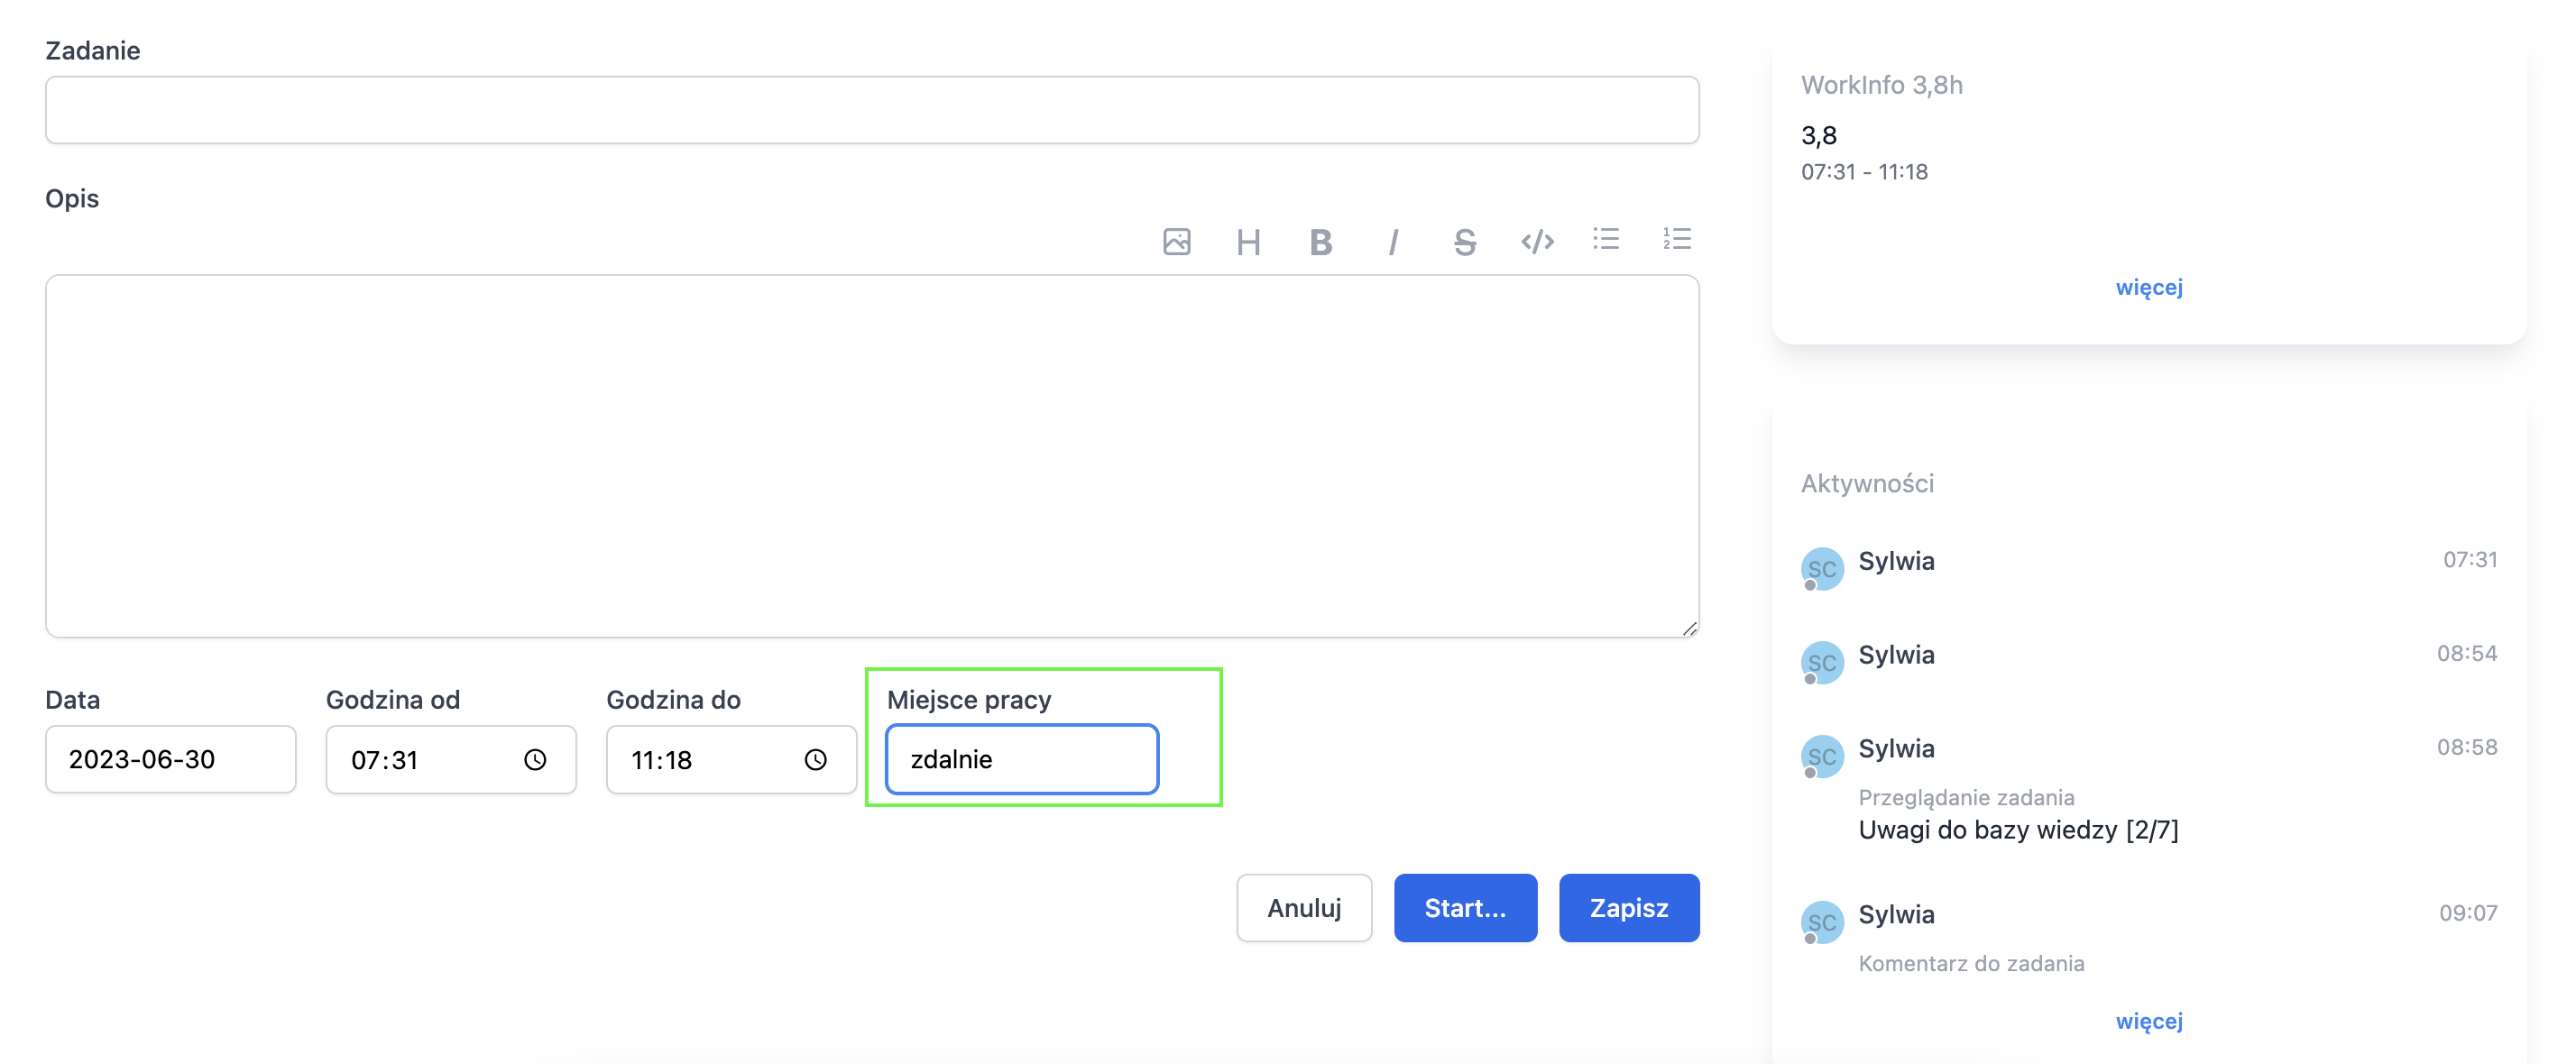The image size is (2576, 1064).
Task: Focus the Zadanie input field
Action: tap(872, 110)
